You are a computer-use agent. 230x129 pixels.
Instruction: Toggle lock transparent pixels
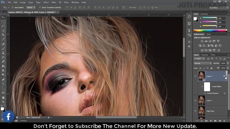[x=200, y=68]
